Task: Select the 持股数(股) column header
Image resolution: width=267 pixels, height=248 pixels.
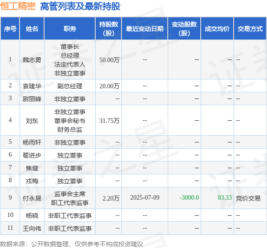Action: pos(109,29)
